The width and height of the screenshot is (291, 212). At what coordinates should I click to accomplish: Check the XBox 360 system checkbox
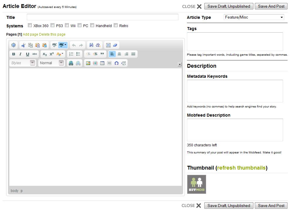[30, 25]
